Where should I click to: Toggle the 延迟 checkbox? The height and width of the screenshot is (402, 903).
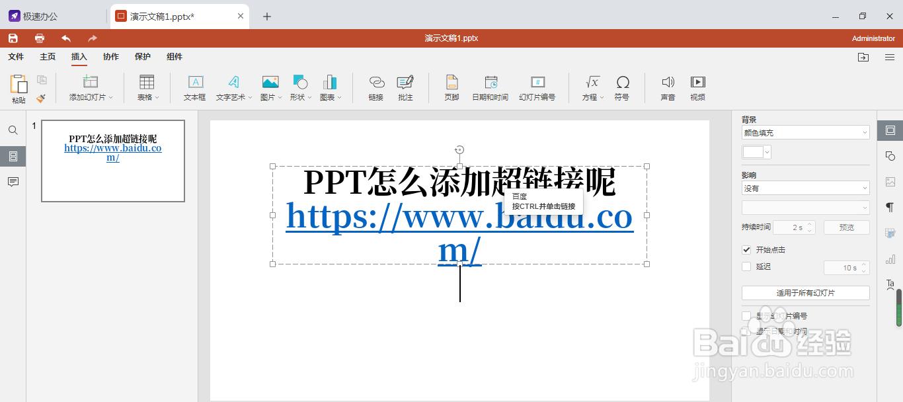coord(746,266)
